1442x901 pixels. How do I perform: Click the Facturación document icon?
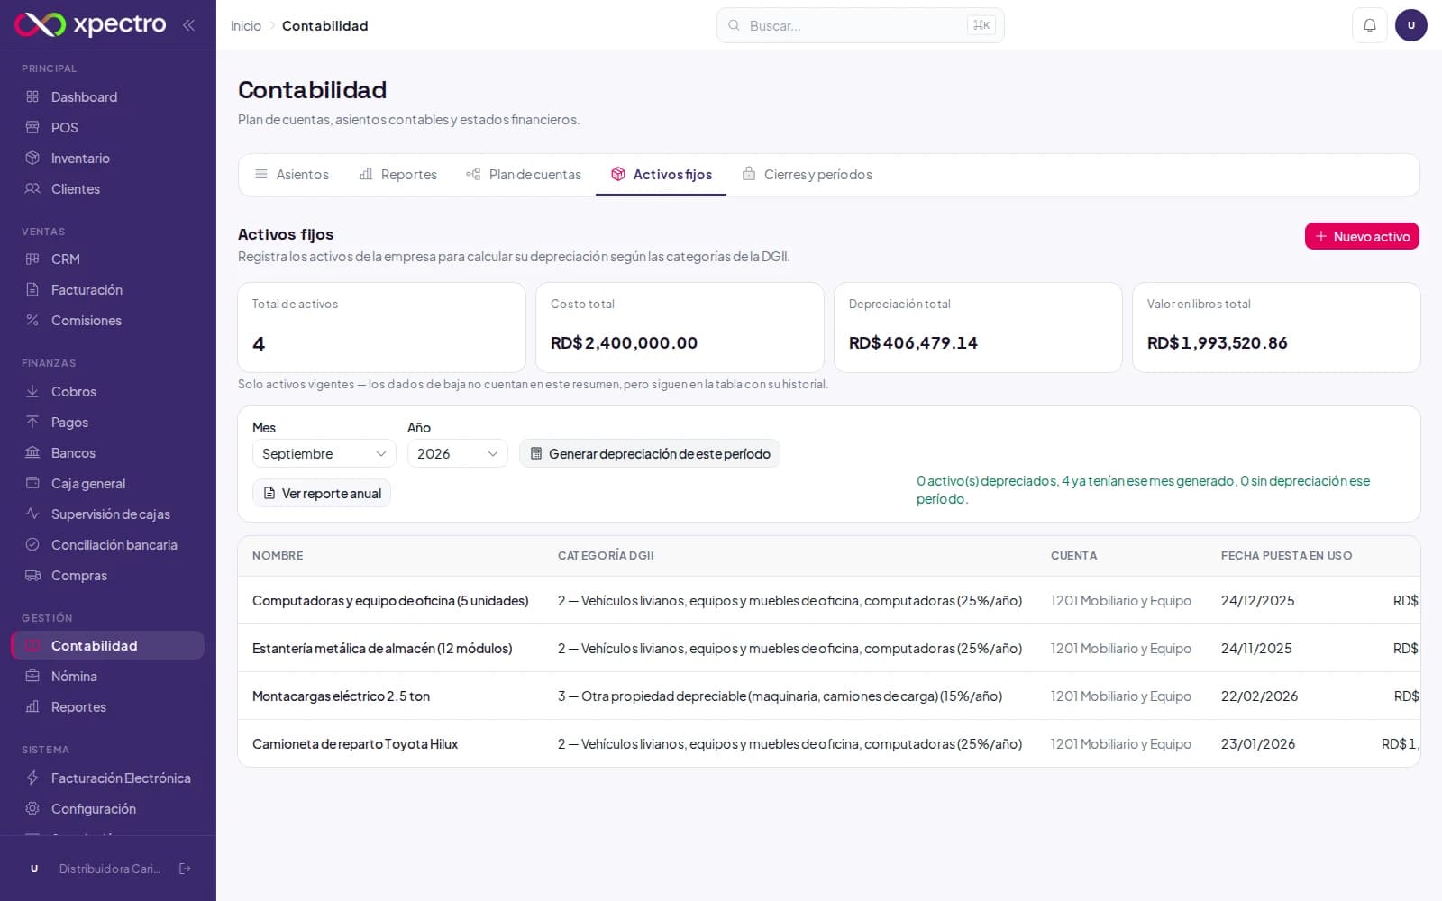[x=32, y=289]
